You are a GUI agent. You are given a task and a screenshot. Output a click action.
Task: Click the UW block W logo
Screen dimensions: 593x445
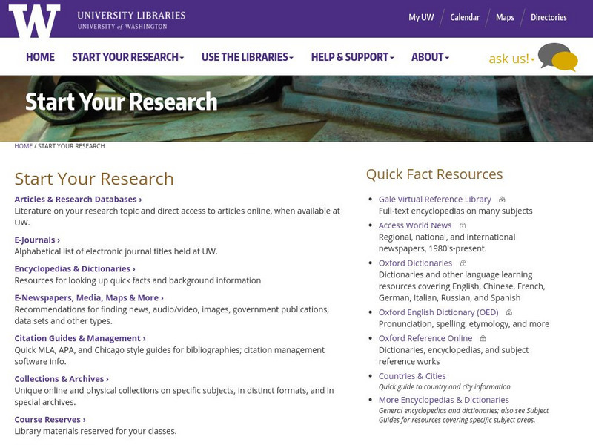(x=34, y=21)
